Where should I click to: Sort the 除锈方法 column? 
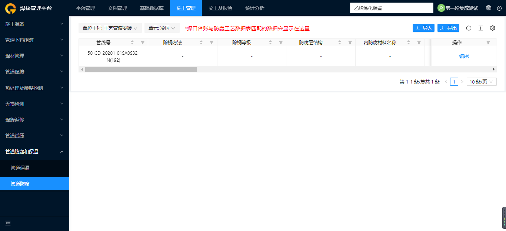[x=201, y=43]
